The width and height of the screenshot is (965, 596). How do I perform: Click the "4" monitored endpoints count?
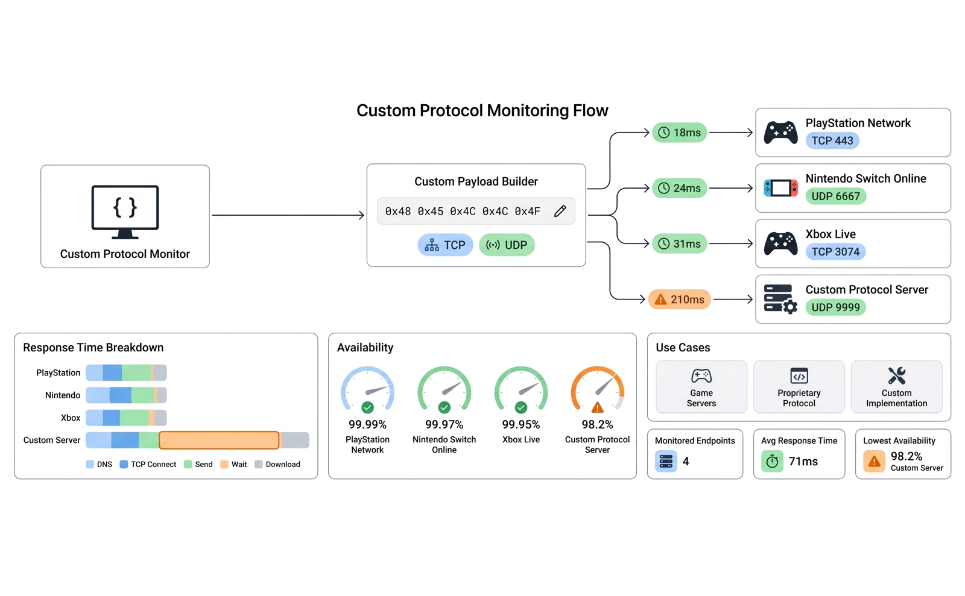(686, 462)
